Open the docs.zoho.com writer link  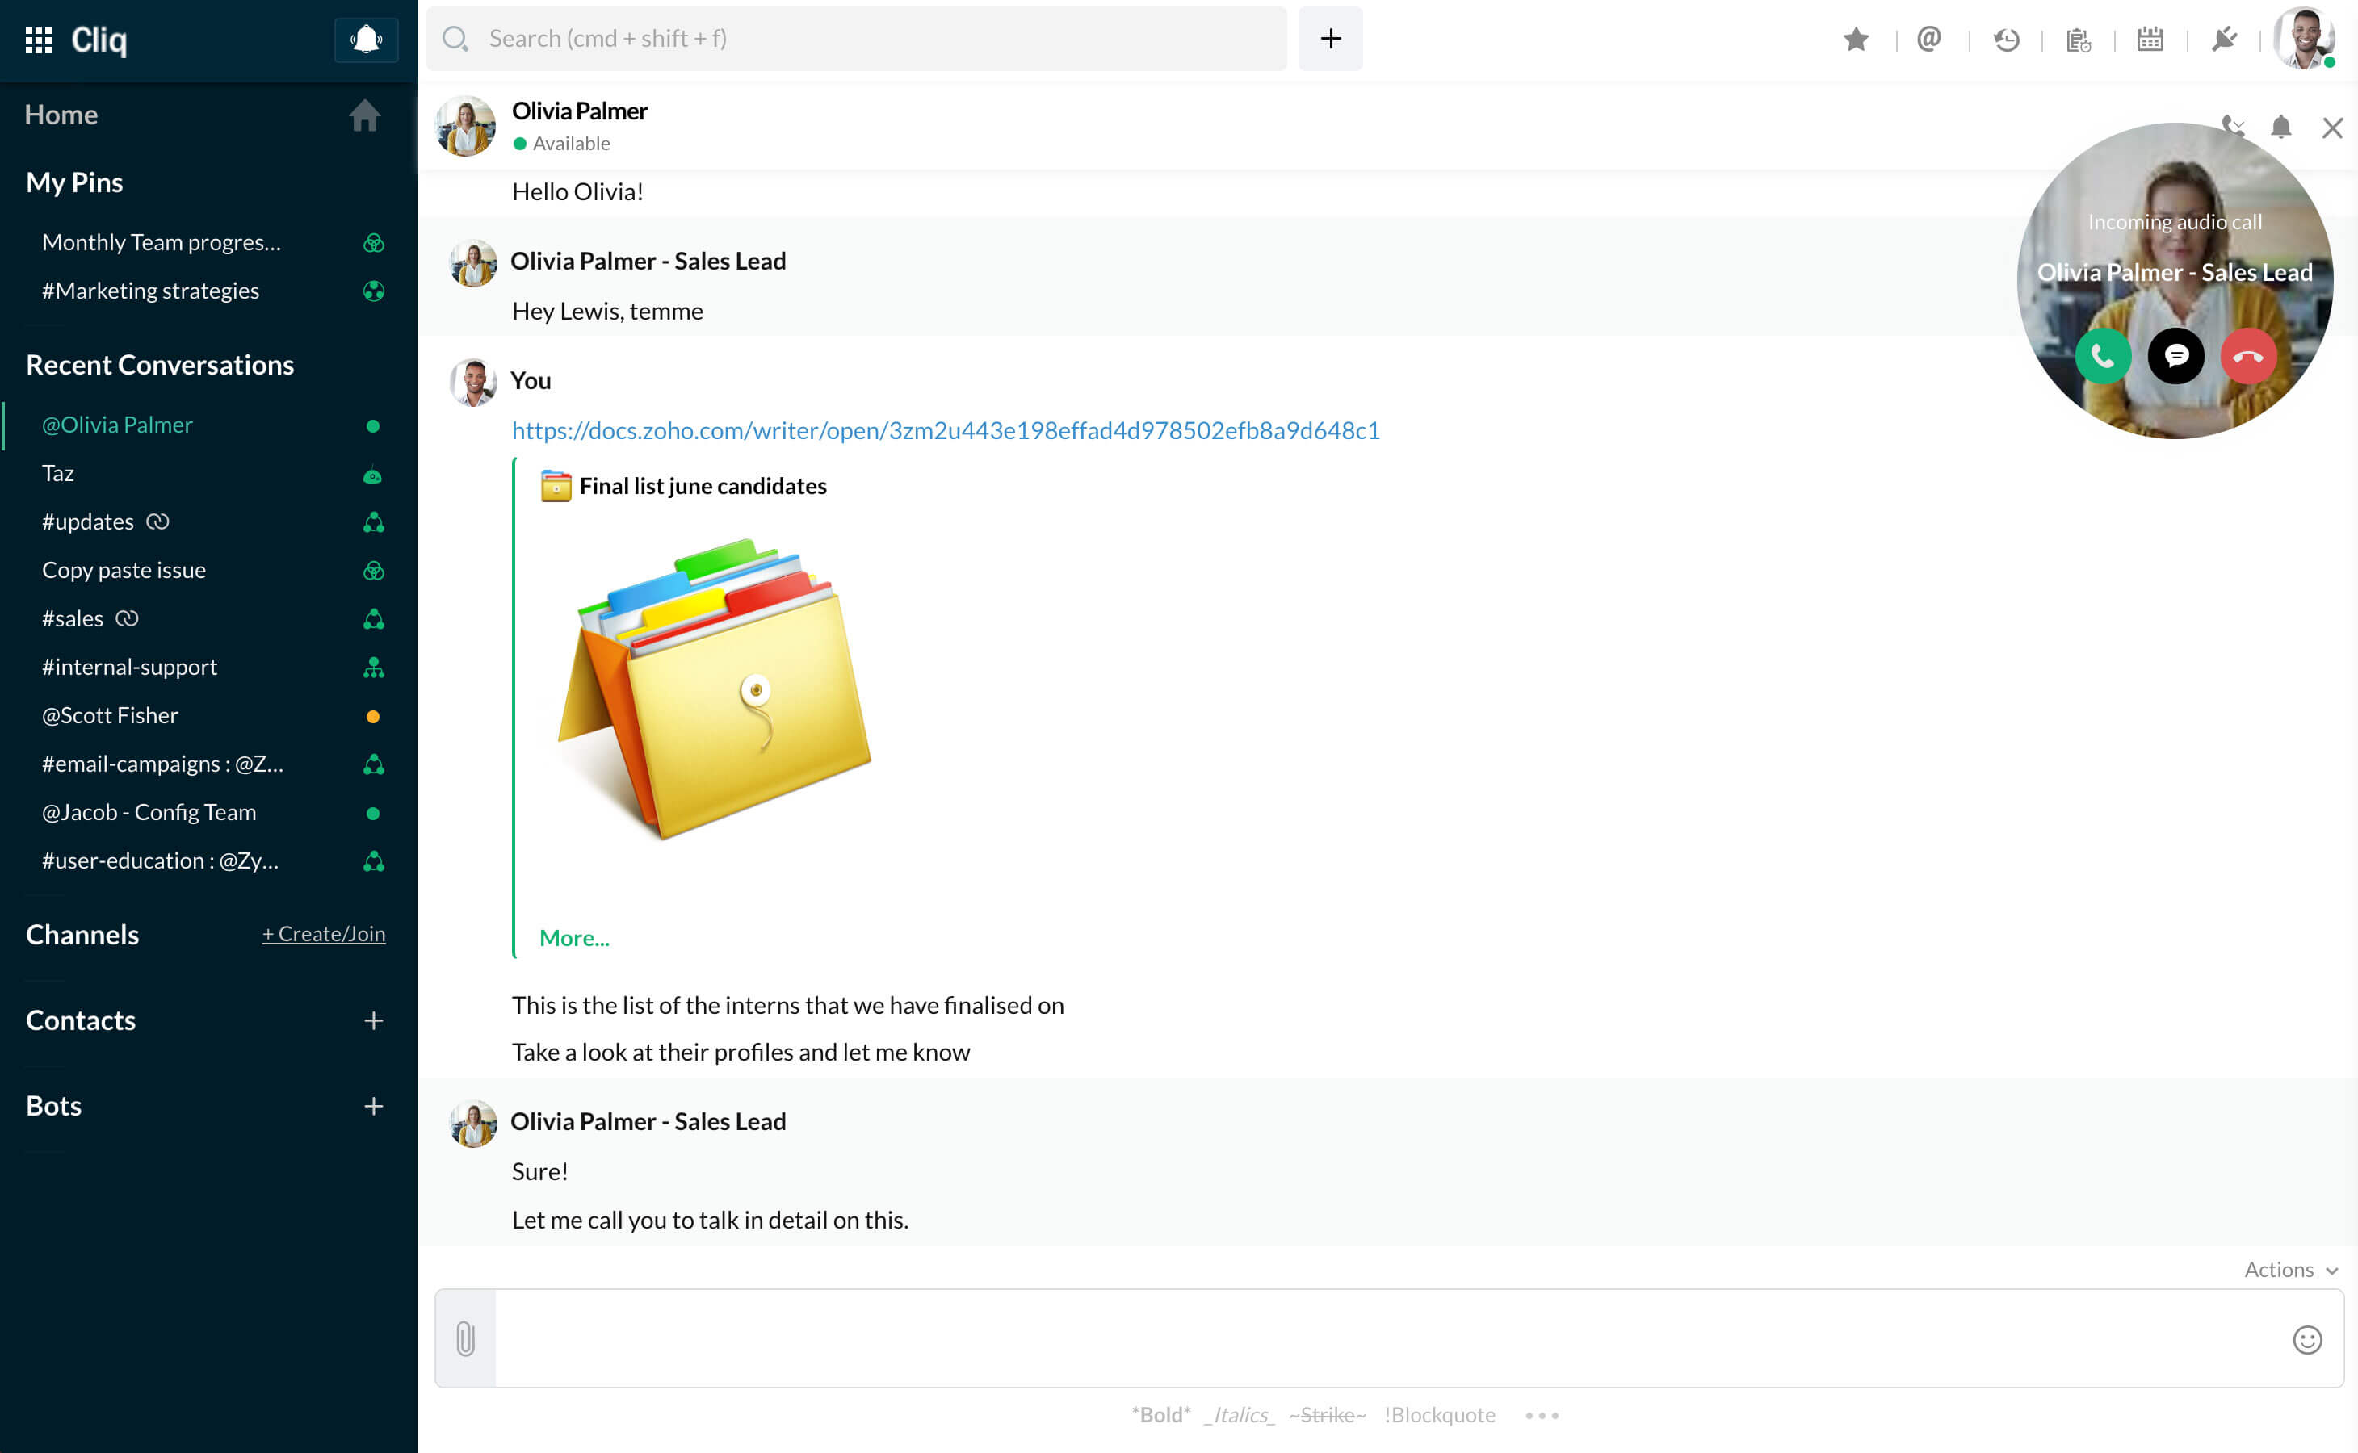click(945, 430)
